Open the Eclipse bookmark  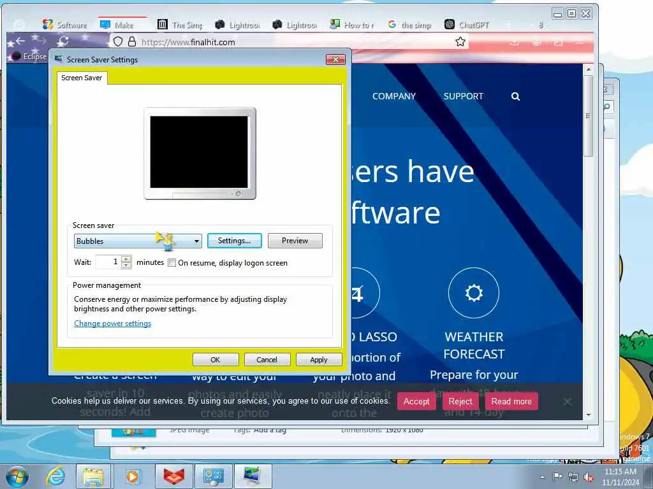(28, 56)
